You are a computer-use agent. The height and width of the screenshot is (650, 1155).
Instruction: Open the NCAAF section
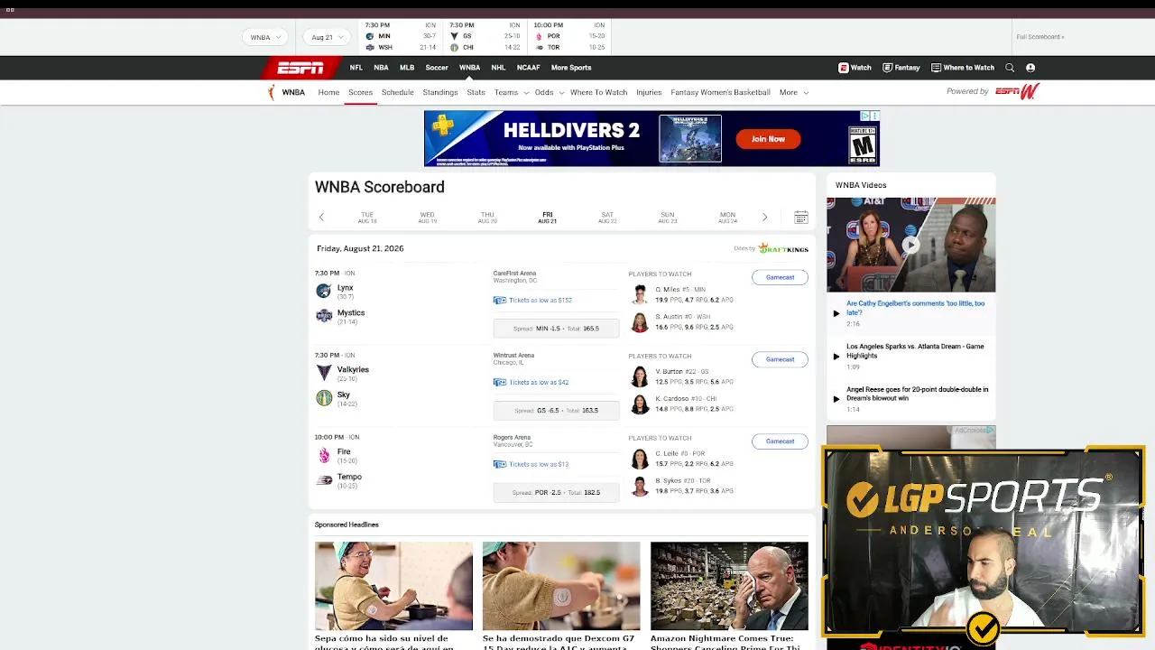(x=529, y=68)
